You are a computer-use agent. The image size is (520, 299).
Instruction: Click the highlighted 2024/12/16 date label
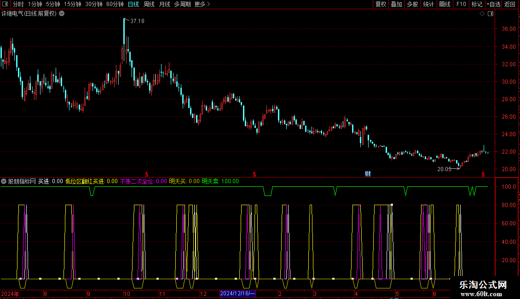(237, 293)
